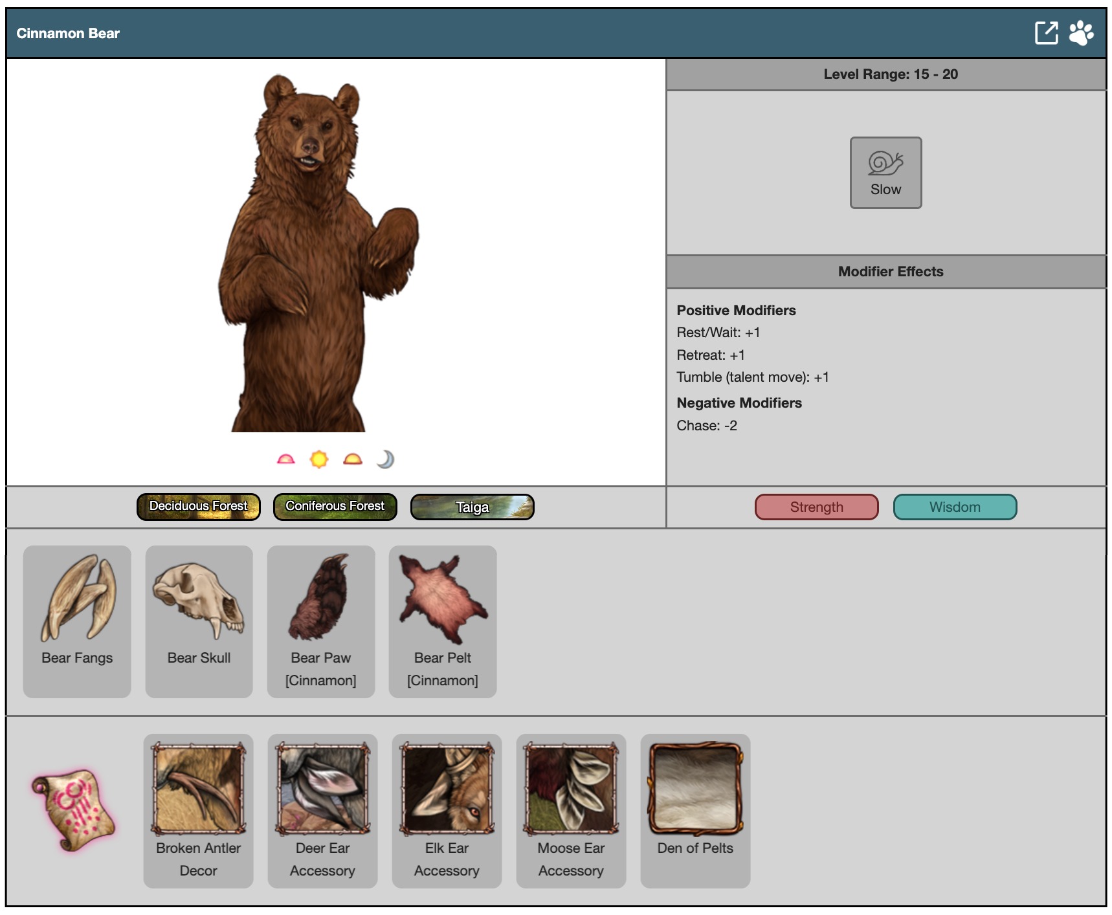Select the night crescent moon icon
This screenshot has width=1112, height=915.
[x=386, y=459]
